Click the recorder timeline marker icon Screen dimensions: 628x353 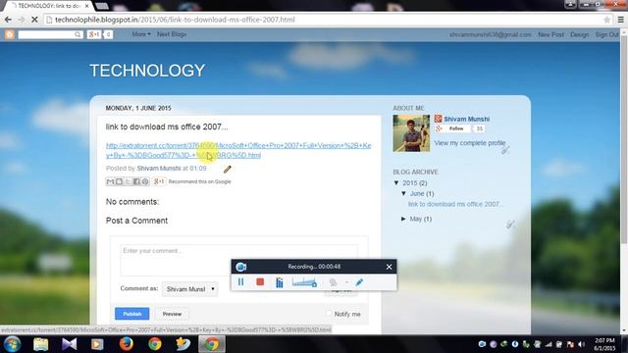304,282
